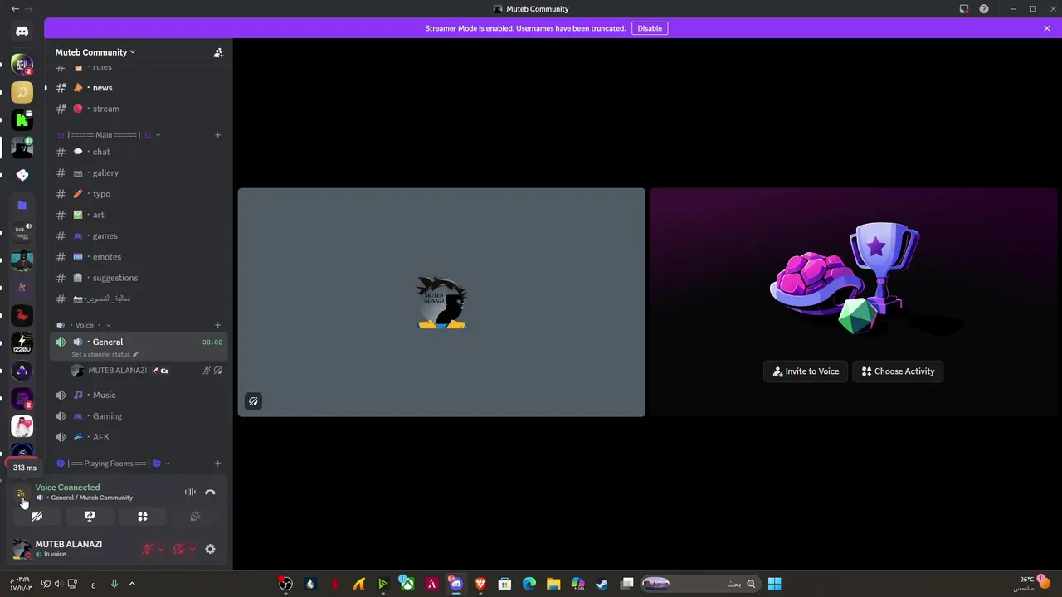
Task: Open the chat channel
Action: (139, 152)
